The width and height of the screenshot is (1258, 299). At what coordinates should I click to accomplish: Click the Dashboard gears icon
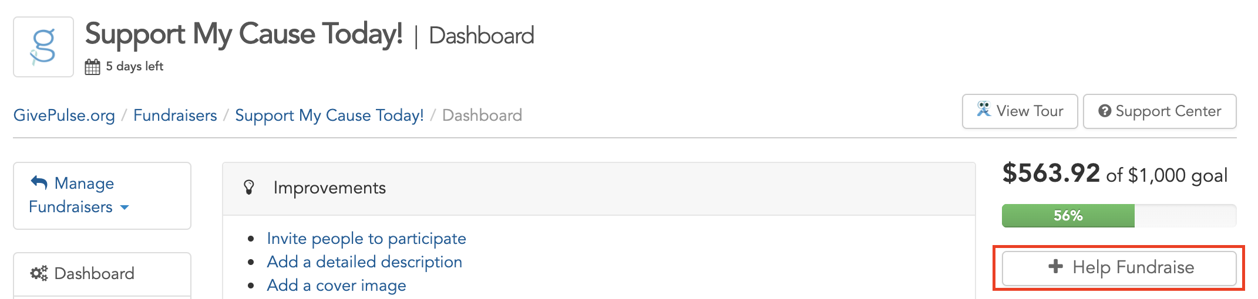pos(39,273)
